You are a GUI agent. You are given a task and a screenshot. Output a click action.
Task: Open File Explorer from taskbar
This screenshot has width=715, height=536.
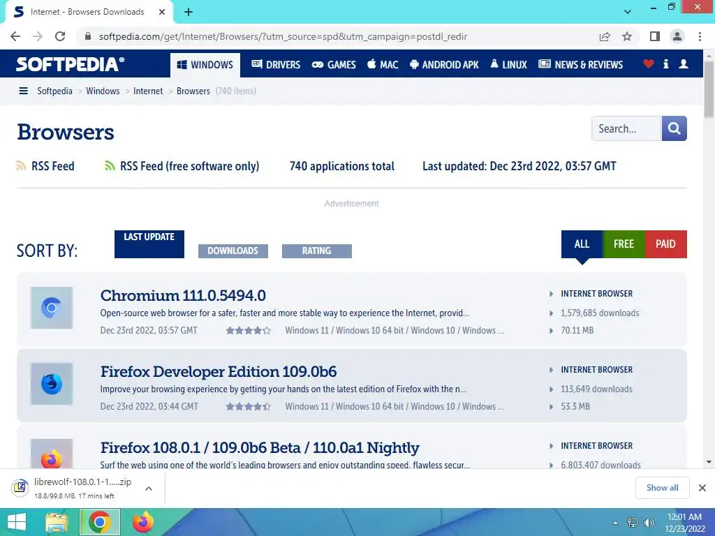[x=57, y=522]
